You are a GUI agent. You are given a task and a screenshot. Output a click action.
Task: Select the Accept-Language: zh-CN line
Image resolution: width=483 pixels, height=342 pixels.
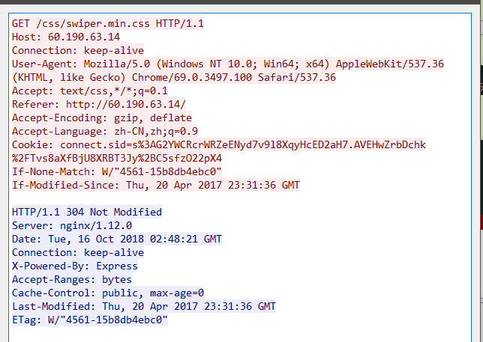105,132
